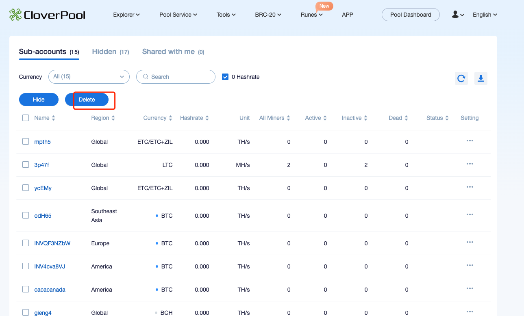Open the INV4cva8VJ sub-account link
The width and height of the screenshot is (524, 316).
tap(50, 266)
